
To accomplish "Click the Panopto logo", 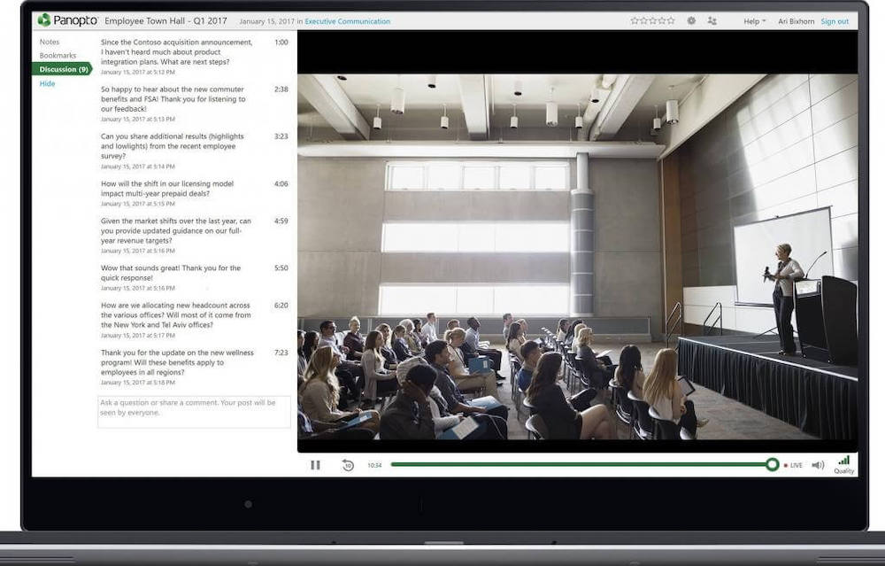I will coord(67,20).
